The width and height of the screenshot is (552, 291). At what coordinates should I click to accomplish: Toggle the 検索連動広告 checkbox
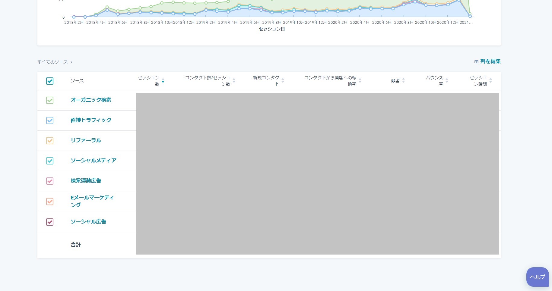click(x=50, y=181)
